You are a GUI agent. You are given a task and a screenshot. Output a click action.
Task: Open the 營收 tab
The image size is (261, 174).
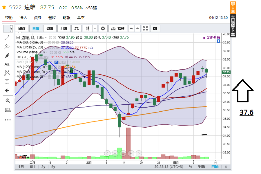point(52,17)
